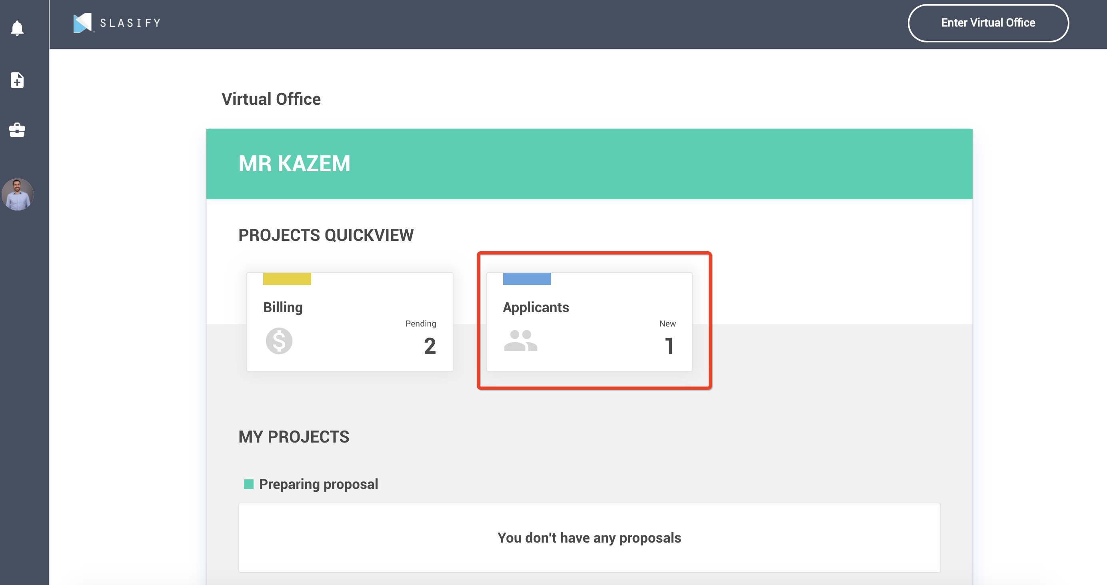This screenshot has height=585, width=1107.
Task: Click the user profile avatar
Action: click(18, 194)
